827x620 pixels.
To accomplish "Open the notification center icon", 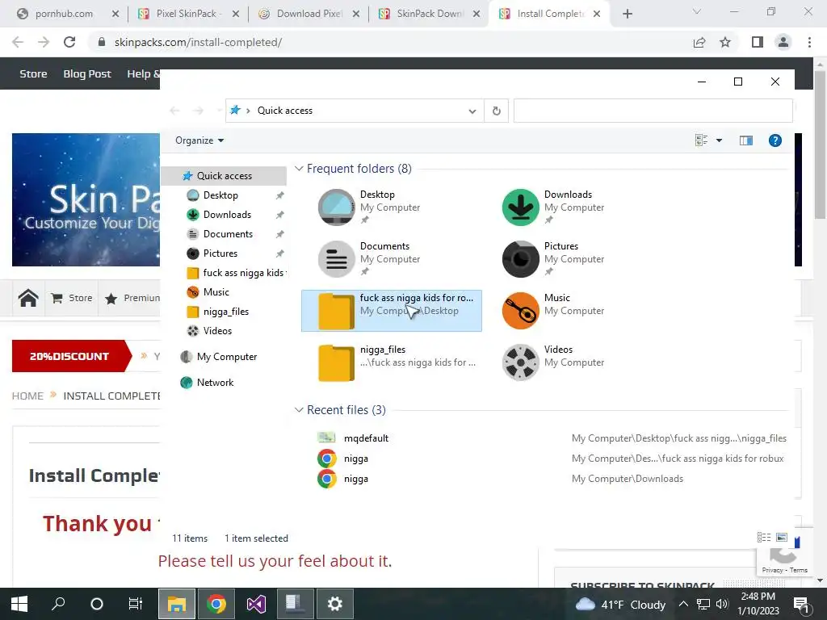I will click(801, 605).
